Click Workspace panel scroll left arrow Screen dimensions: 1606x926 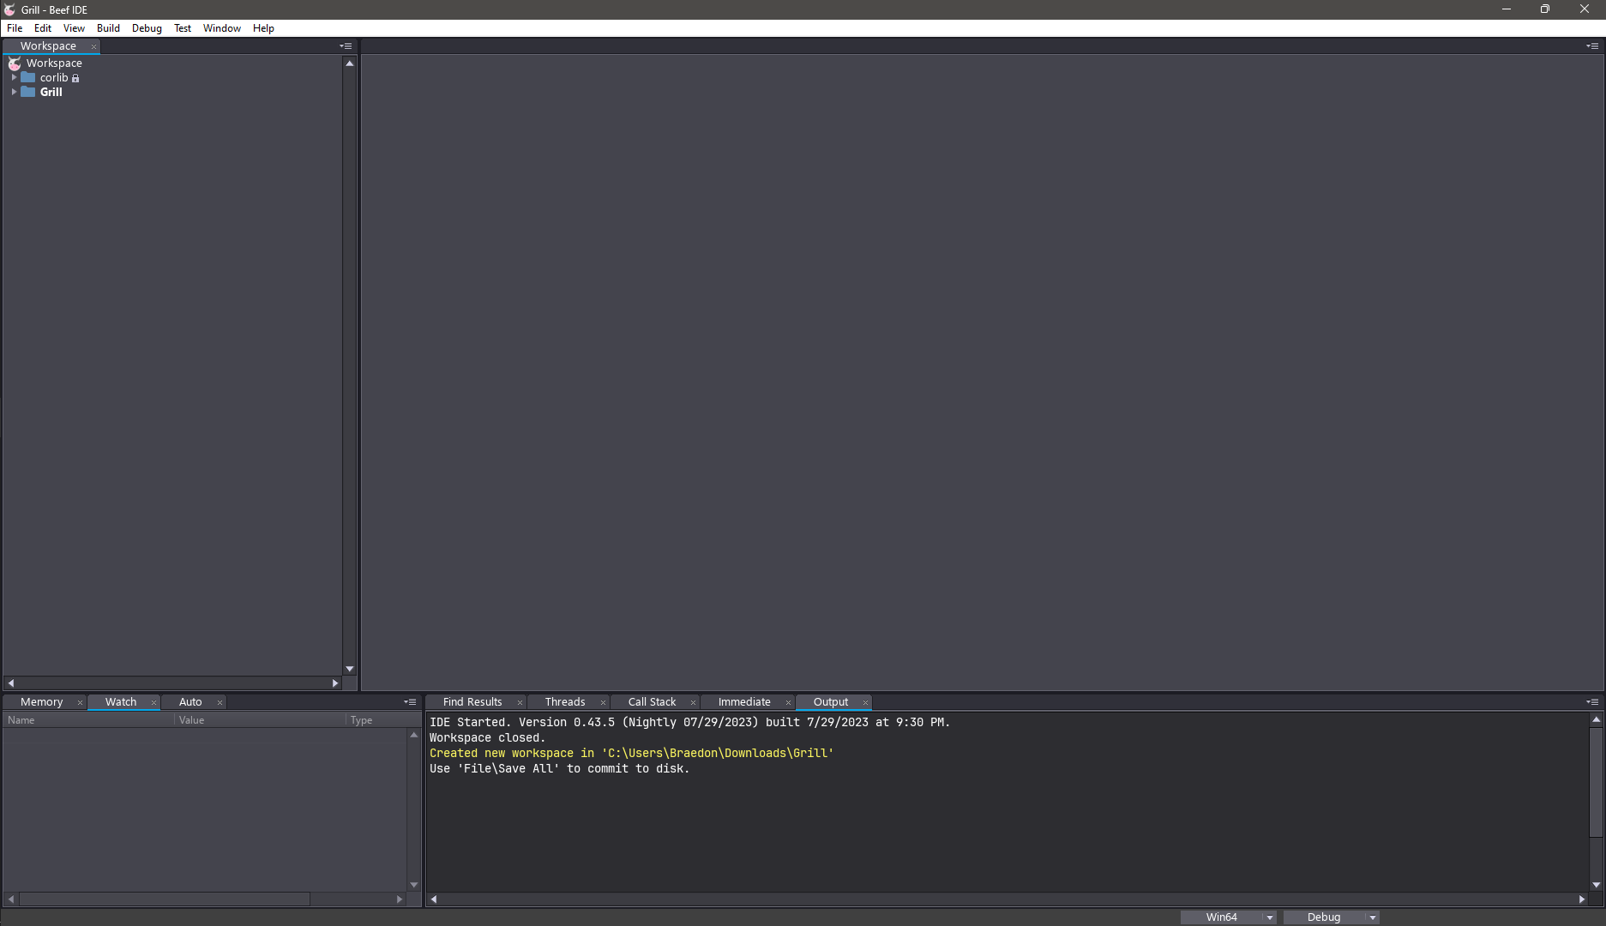click(10, 683)
